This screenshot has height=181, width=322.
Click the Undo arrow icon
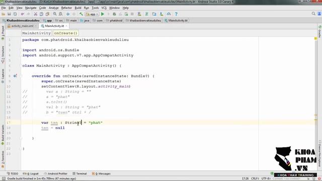pos(22,14)
